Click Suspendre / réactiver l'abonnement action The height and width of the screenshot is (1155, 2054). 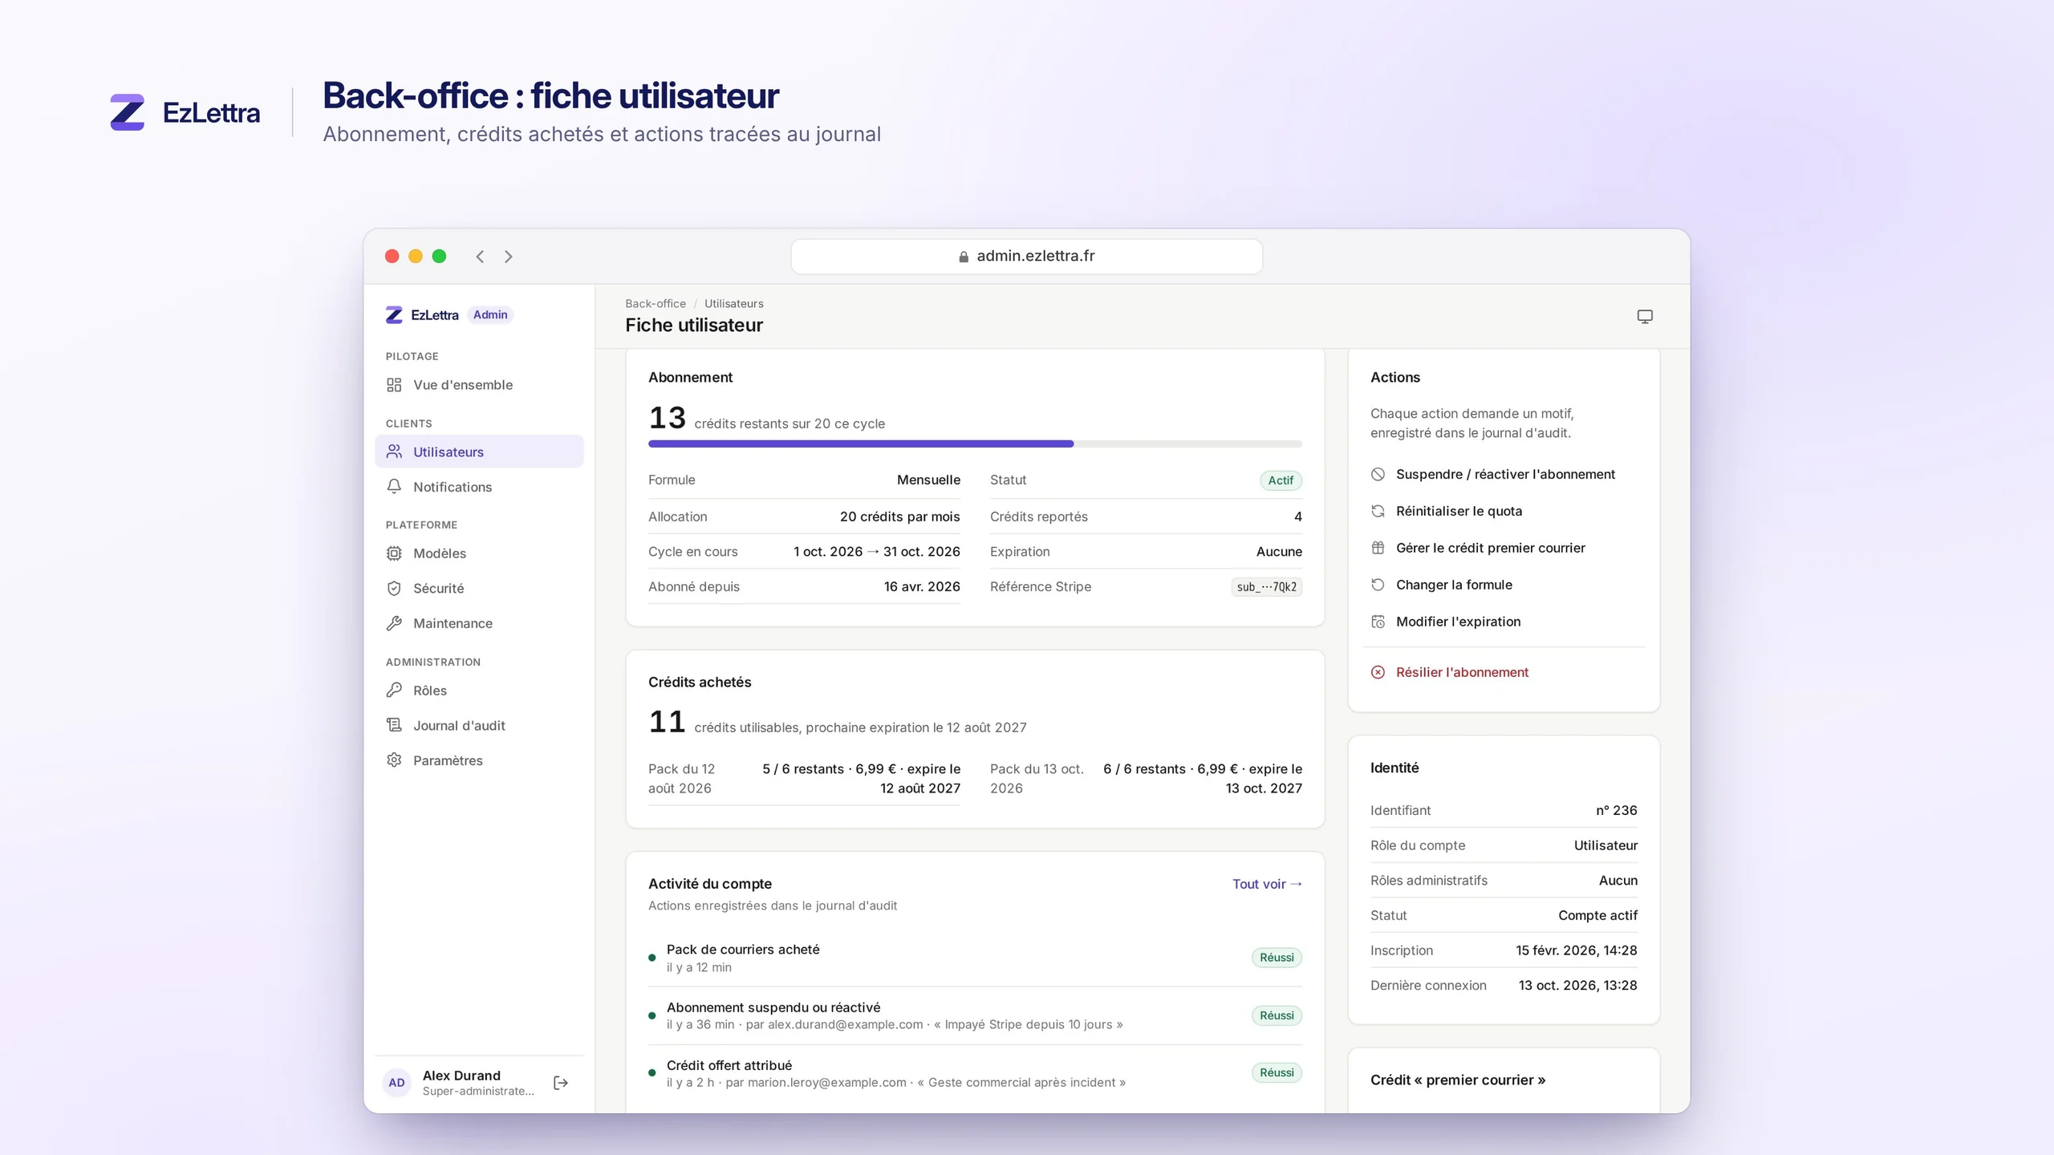click(x=1504, y=474)
